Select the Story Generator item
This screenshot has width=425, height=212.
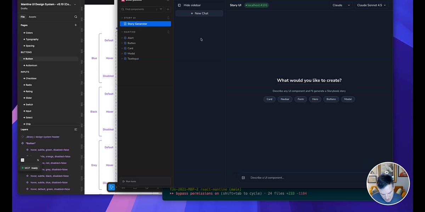pos(145,24)
